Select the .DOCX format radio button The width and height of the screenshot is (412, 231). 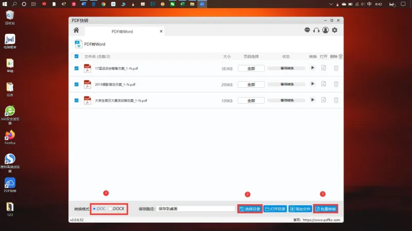click(110, 209)
